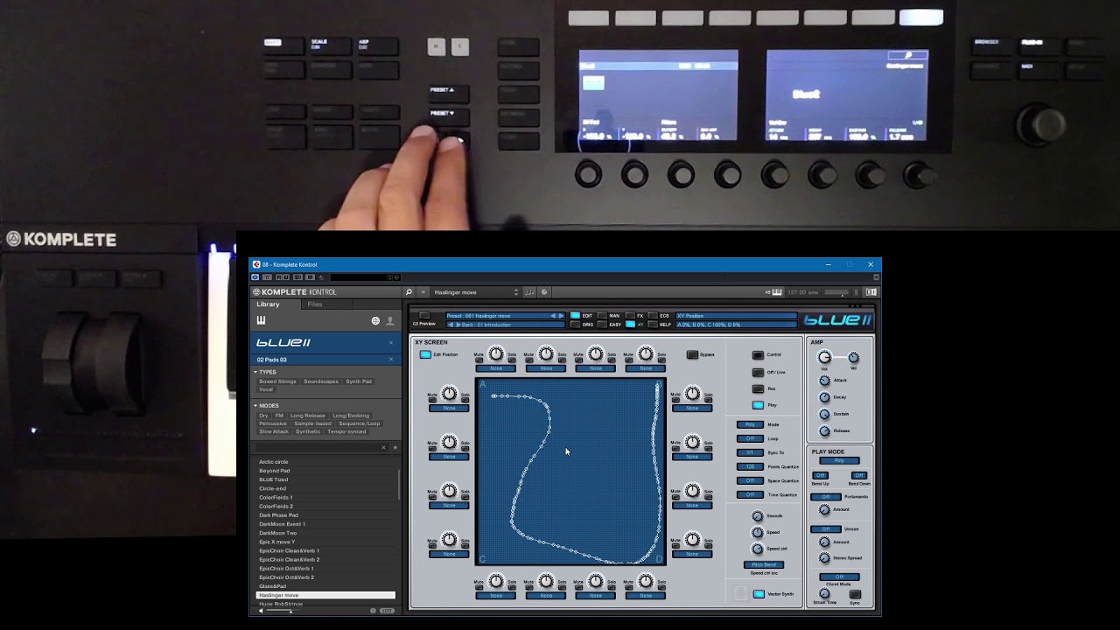
Task: Click the Smooth knob
Action: click(758, 516)
